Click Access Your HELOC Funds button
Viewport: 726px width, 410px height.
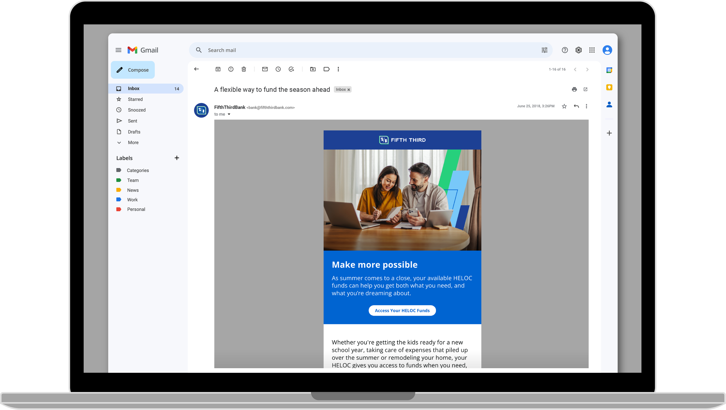(x=402, y=310)
